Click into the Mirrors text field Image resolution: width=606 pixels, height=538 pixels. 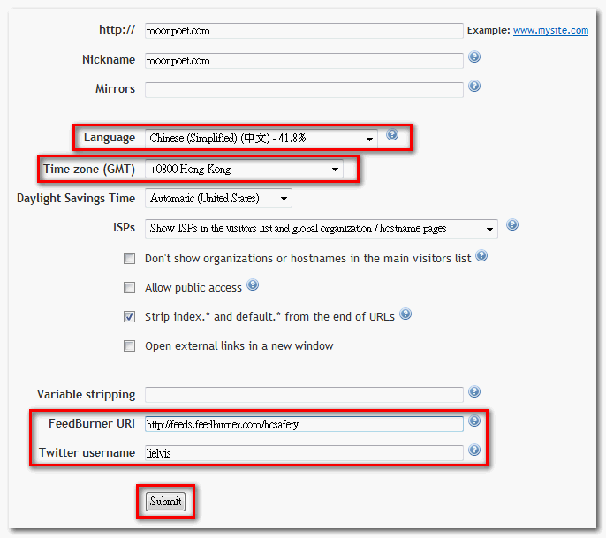point(304,89)
